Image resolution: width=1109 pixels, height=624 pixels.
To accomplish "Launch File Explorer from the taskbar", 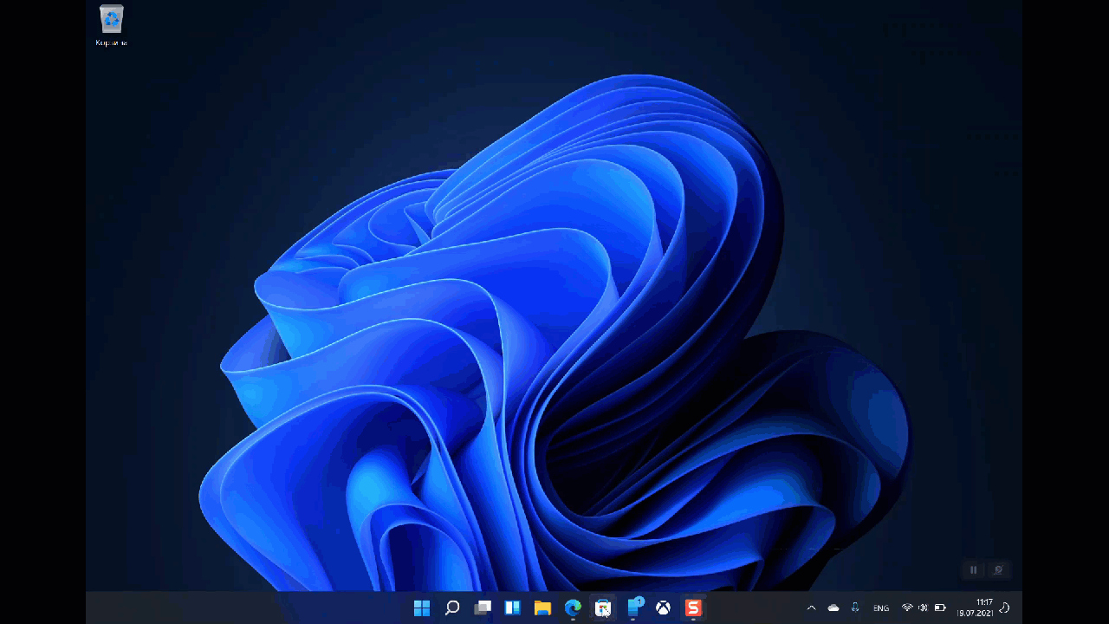I will 542,608.
